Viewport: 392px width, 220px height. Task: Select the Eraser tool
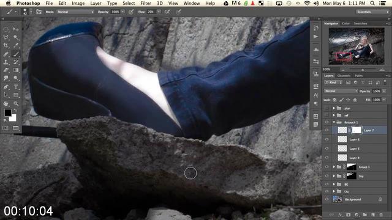coord(6,70)
